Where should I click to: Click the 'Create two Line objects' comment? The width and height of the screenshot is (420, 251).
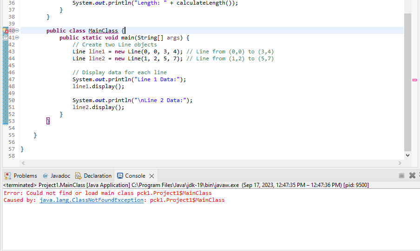click(115, 45)
